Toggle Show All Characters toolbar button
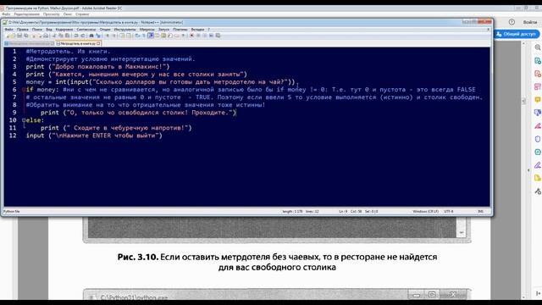The image size is (542, 305). (x=143, y=36)
